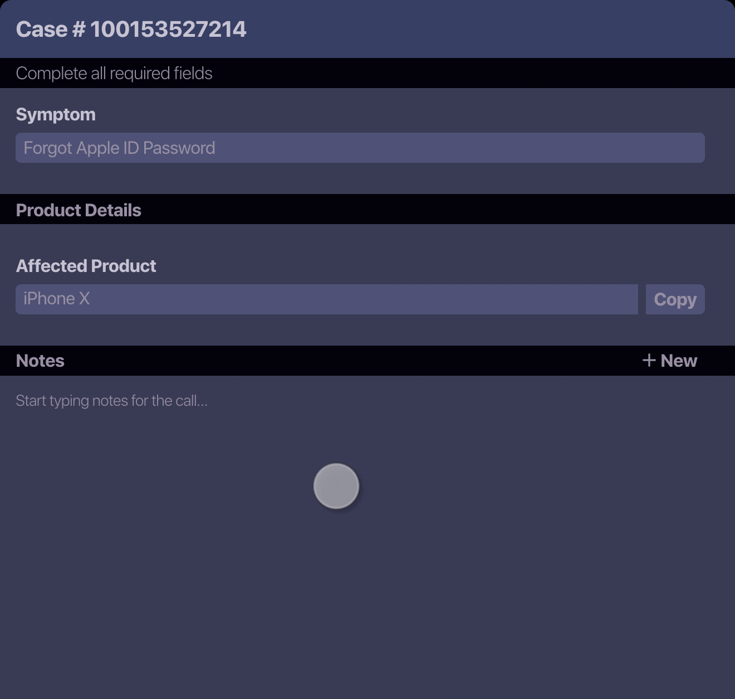Click the 'Notes' section heading
735x699 pixels.
coord(40,361)
